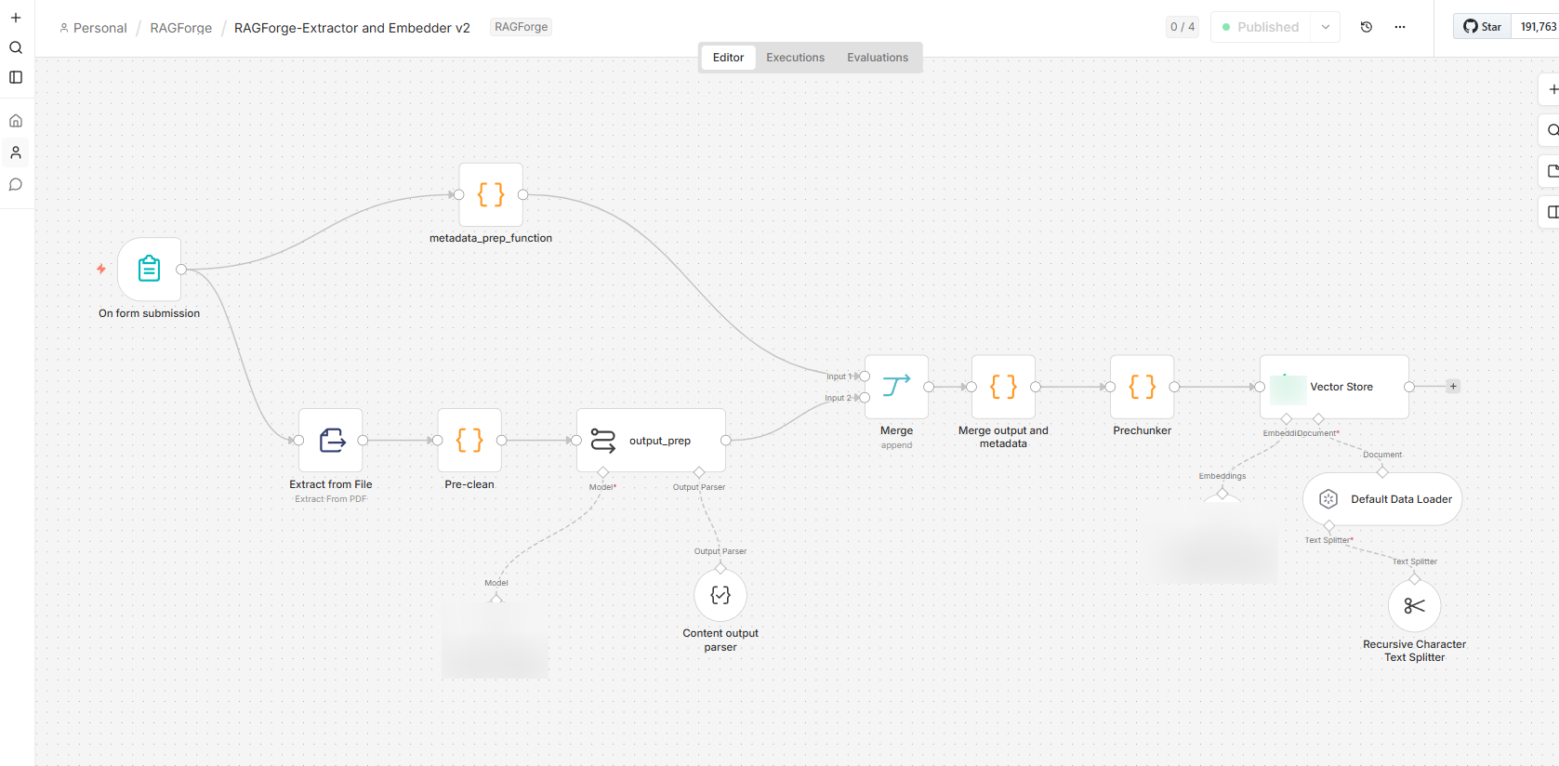Click the add node plus on right edge

point(1552,89)
